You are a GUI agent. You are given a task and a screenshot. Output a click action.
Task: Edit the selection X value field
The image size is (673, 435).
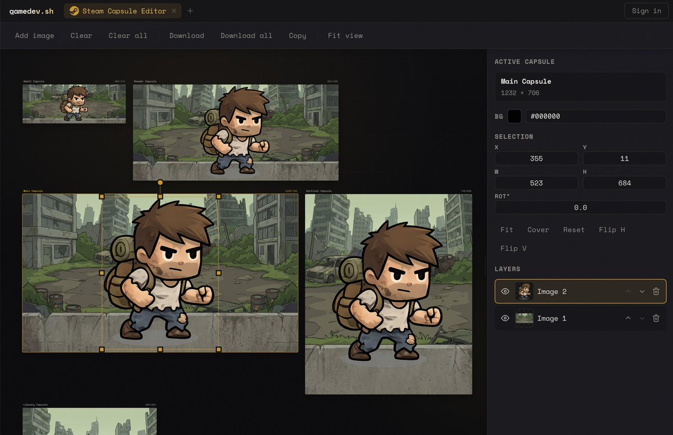click(x=536, y=158)
